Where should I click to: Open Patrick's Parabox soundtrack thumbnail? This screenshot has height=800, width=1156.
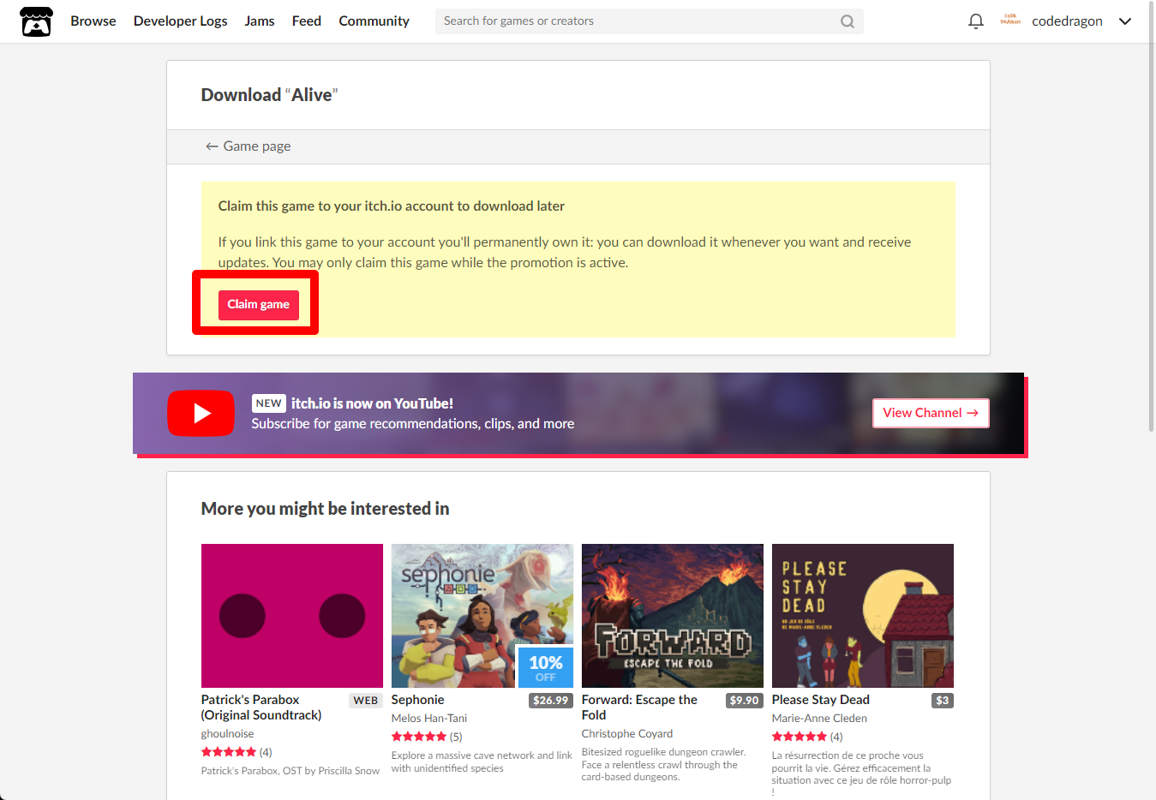(x=292, y=616)
